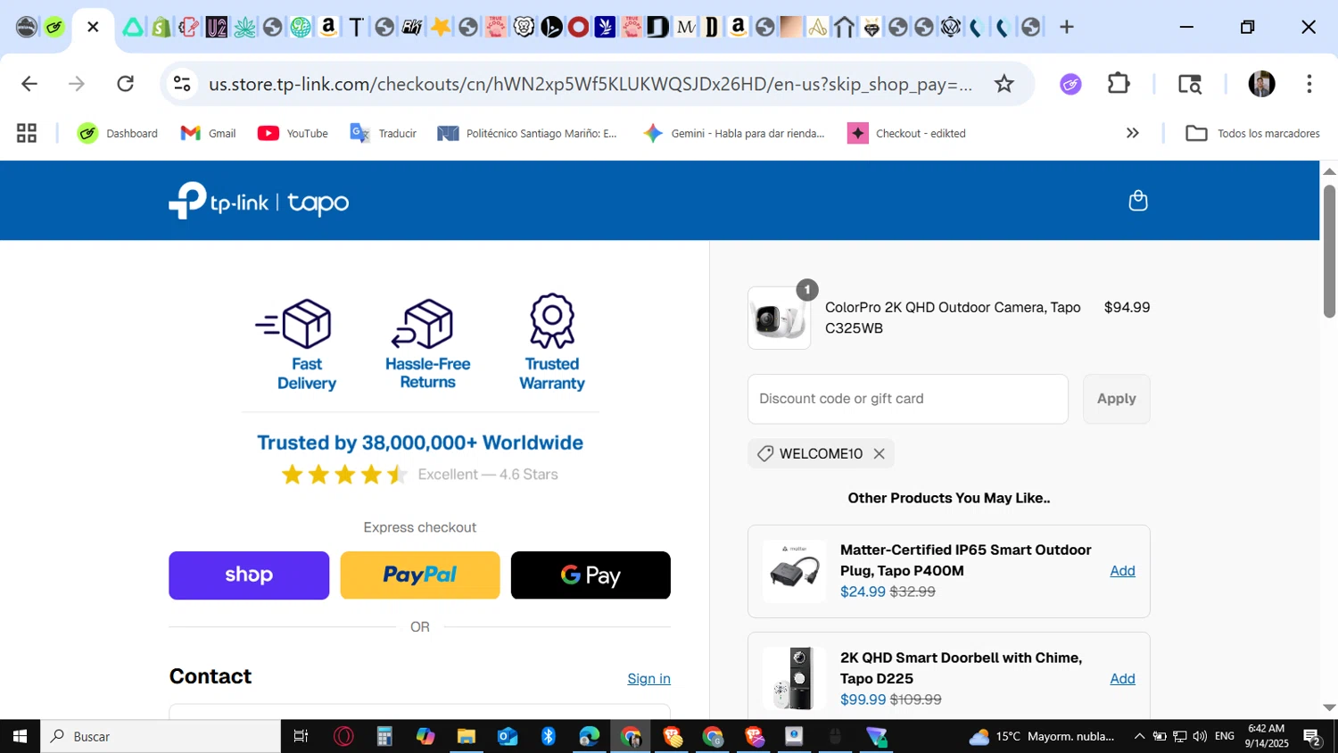Click the page vertical scrollbar thumb

[x=1329, y=251]
